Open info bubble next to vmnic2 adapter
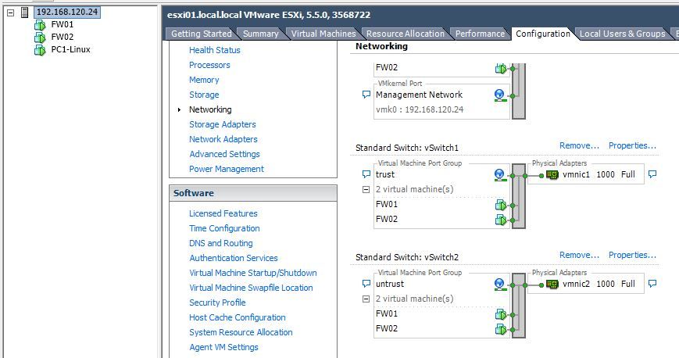This screenshot has height=358, width=679. click(652, 284)
